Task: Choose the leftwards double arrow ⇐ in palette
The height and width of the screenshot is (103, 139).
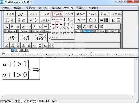Action: [61, 24]
